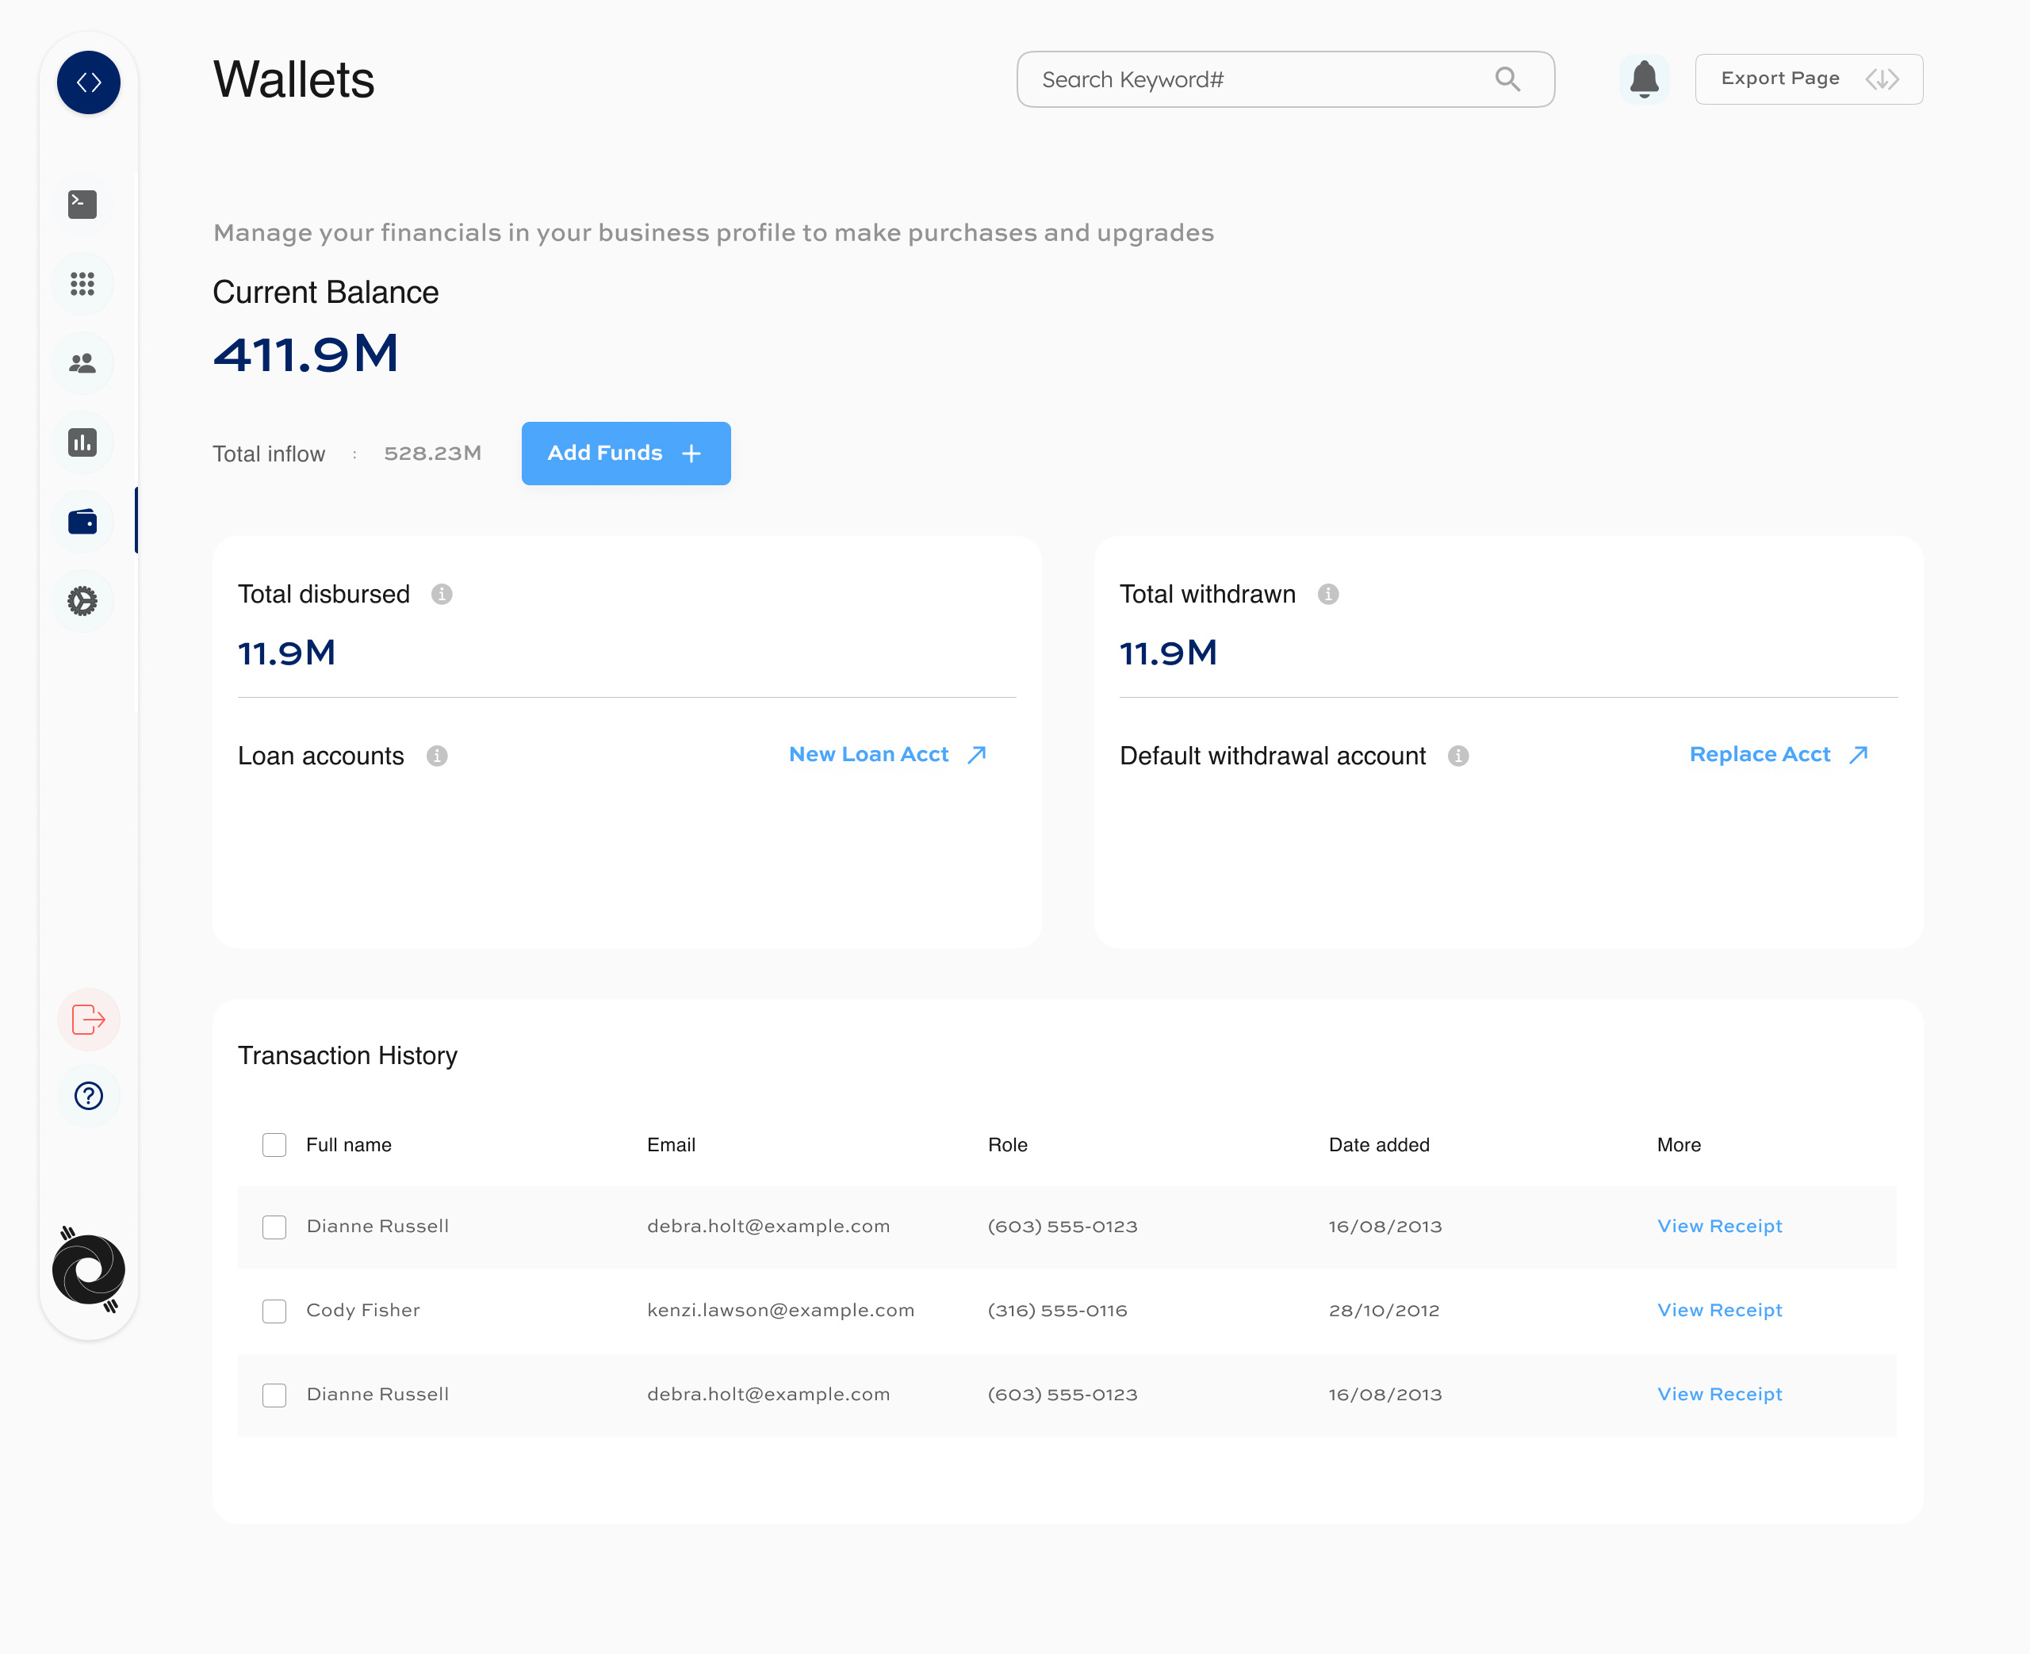Select Dianne Russell's row checkbox
This screenshot has width=2030, height=1654.
click(x=274, y=1227)
